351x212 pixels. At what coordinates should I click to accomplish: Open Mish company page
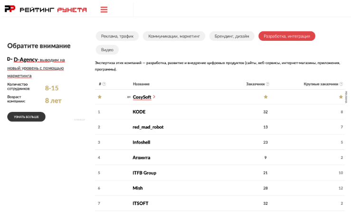[x=137, y=188]
